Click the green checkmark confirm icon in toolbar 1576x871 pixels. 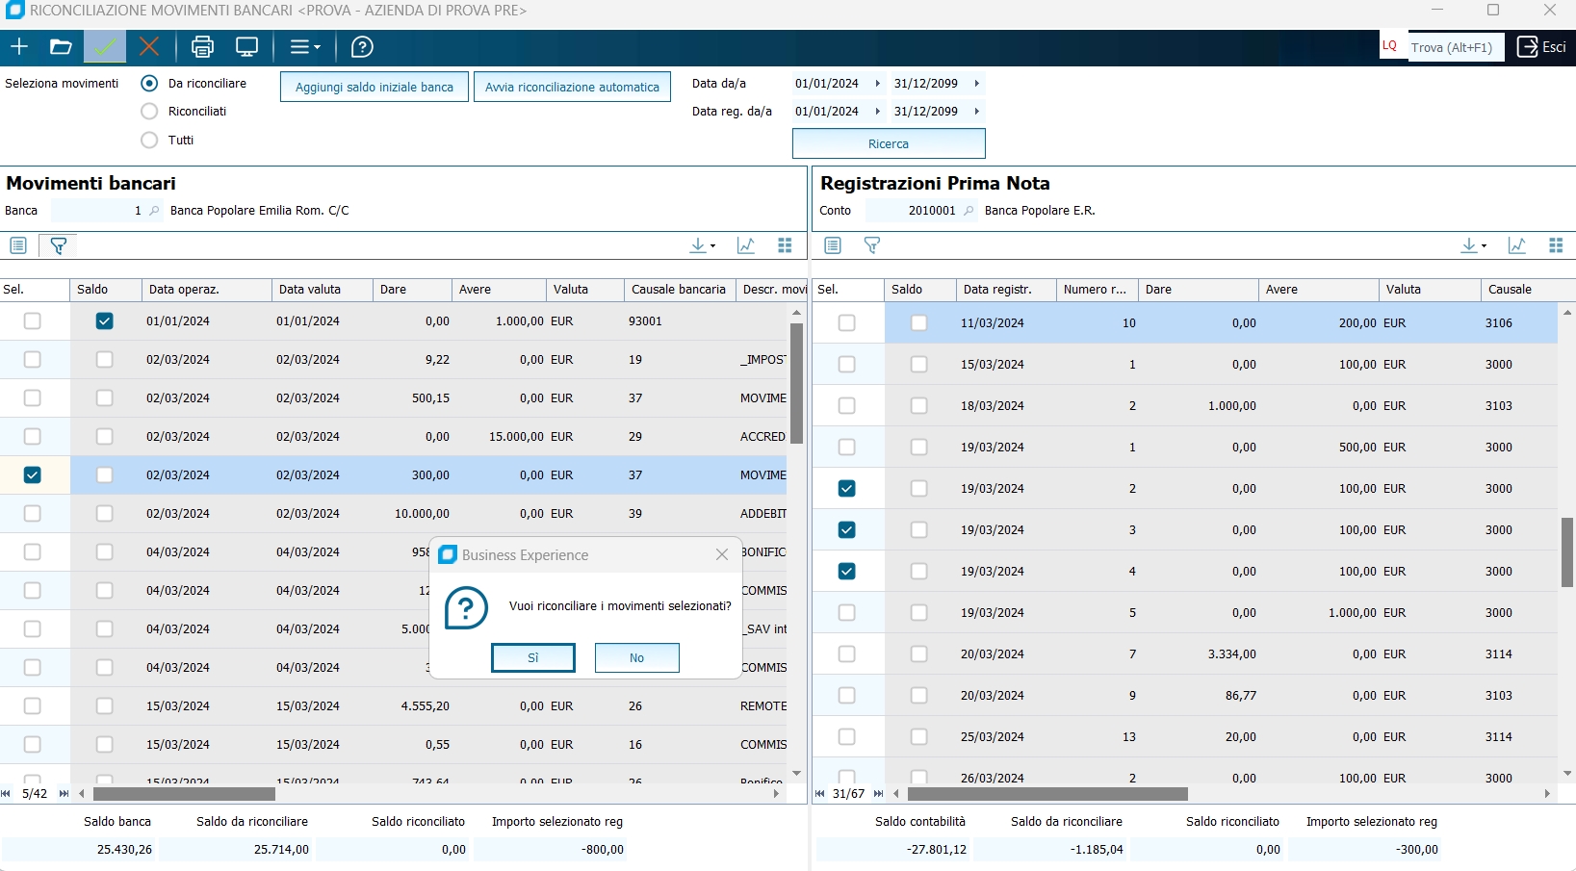coord(105,47)
